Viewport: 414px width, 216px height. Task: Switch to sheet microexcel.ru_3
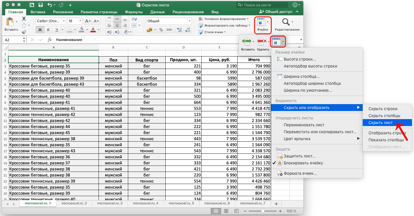[110, 203]
